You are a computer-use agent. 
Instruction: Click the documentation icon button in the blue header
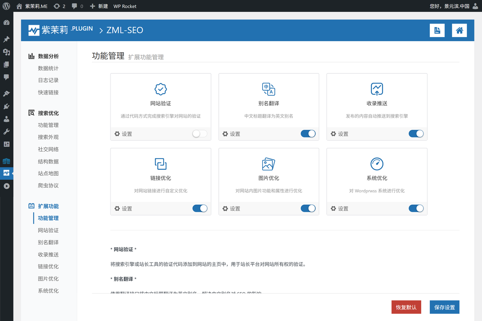437,30
